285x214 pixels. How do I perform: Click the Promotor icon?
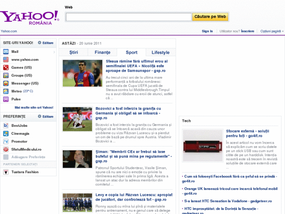click(x=6, y=141)
